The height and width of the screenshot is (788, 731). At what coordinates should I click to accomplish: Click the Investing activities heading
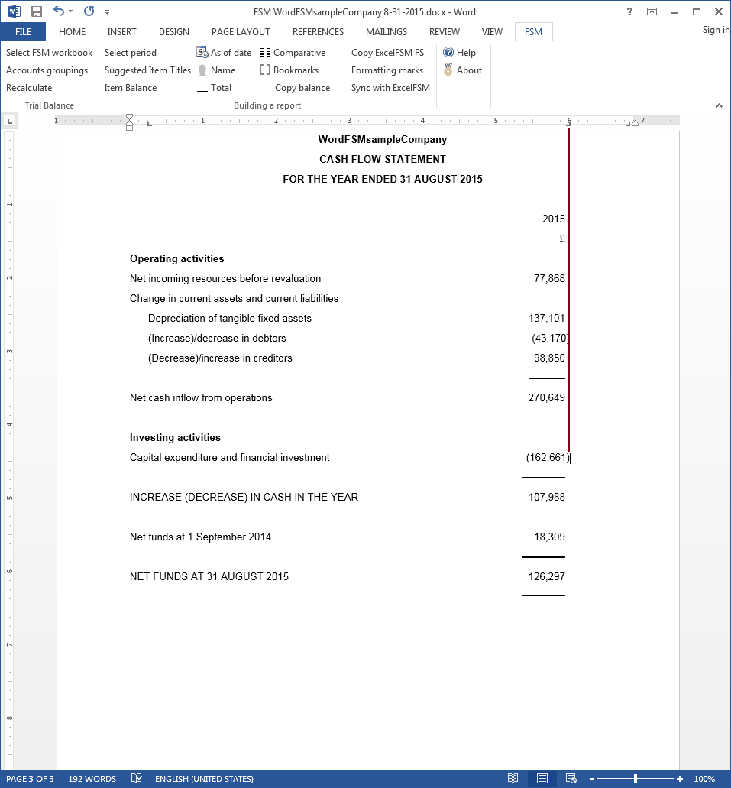click(175, 438)
